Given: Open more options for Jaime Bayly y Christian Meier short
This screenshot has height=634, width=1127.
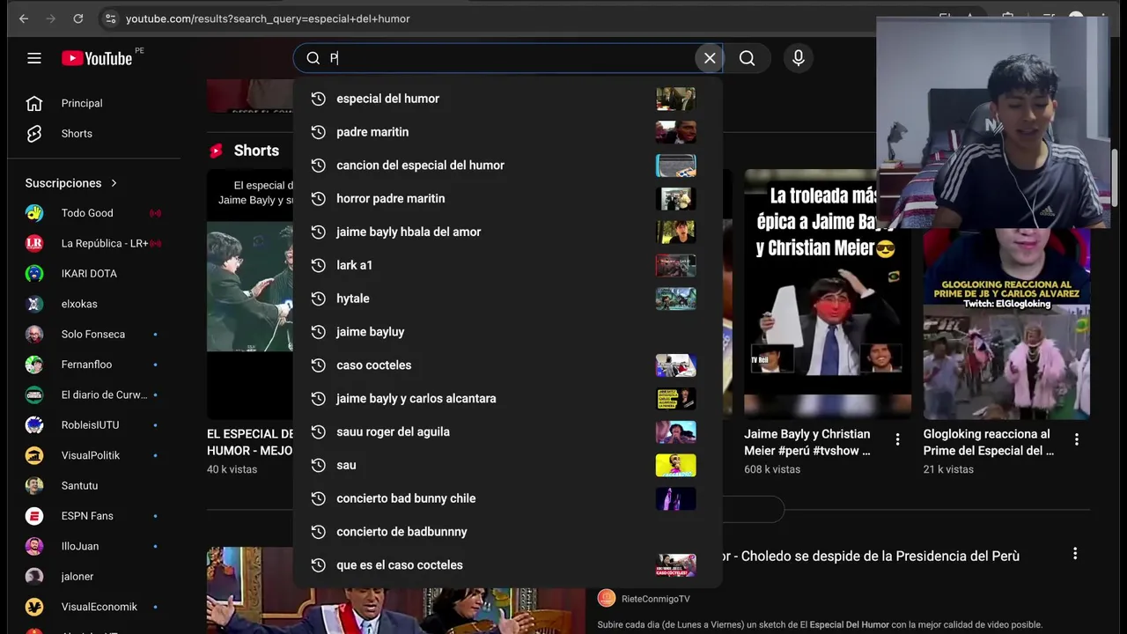Looking at the screenshot, I should tap(897, 439).
